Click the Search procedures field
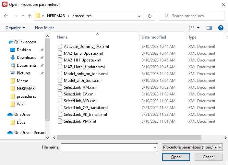Viewport: 228px width, 165px height. (x=191, y=16)
